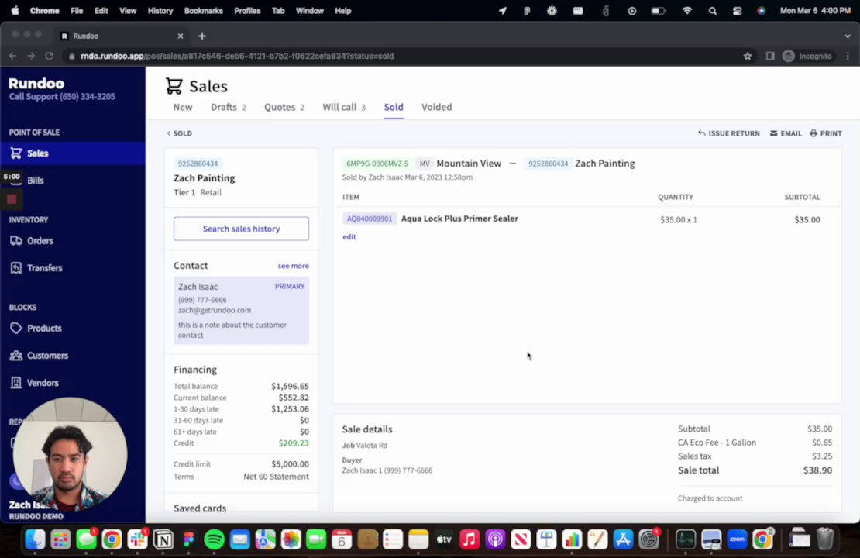Viewport: 860px width, 558px height.
Task: Select the Zach Isaac primary contact card
Action: [241, 311]
